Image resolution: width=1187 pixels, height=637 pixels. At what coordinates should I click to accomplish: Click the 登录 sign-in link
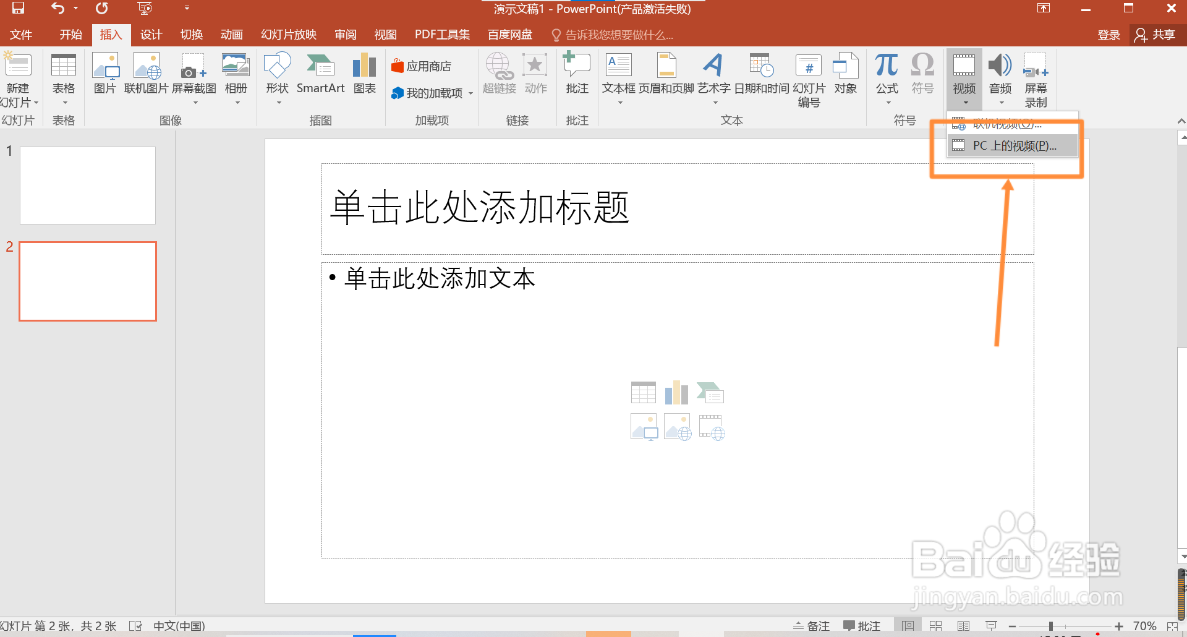1108,35
